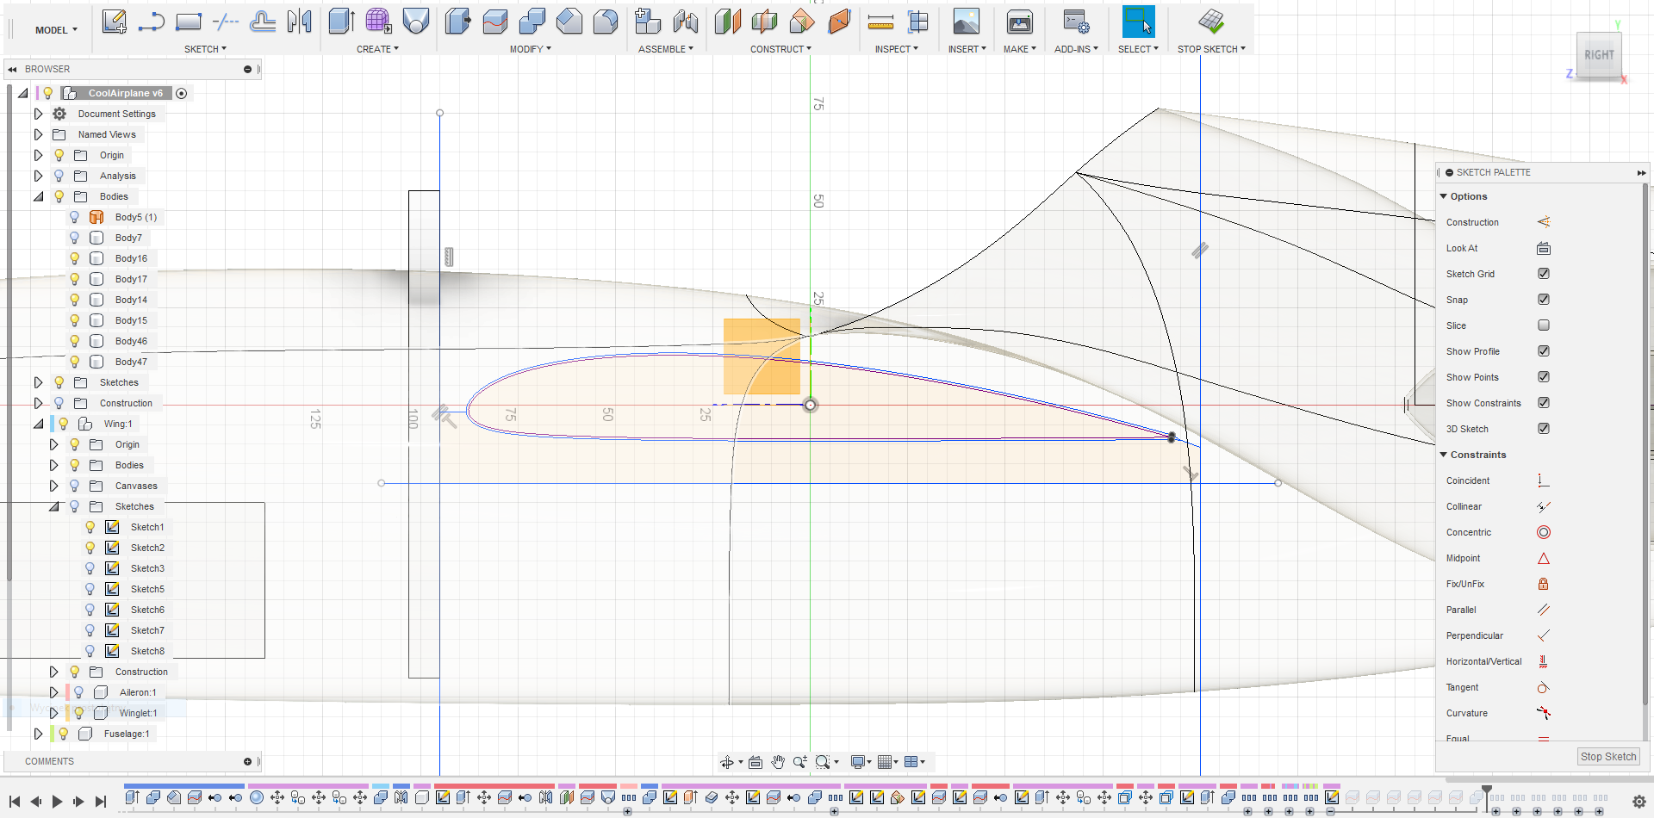Image resolution: width=1654 pixels, height=818 pixels.
Task: Click the Measure tool icon
Action: click(880, 22)
